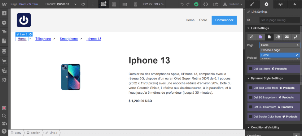Enable Get BG Image from Products

[251, 97]
